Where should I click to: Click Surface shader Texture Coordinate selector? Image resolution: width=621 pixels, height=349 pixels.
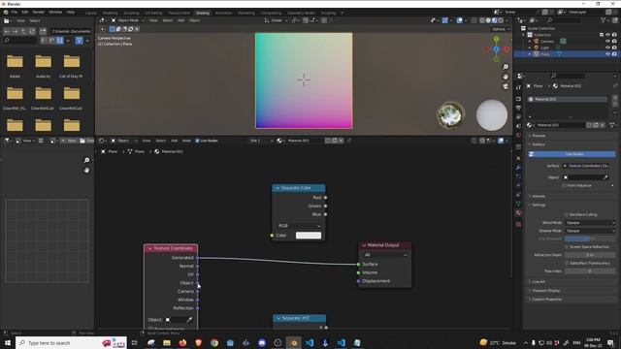(x=588, y=166)
